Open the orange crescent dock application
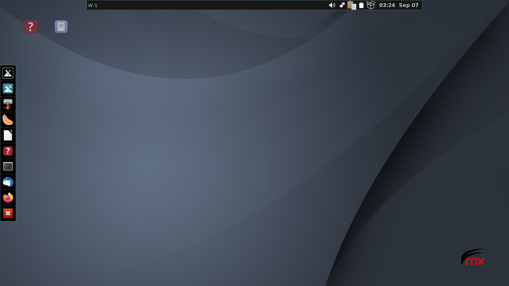Screen dimensions: 509x286 [x=8, y=120]
